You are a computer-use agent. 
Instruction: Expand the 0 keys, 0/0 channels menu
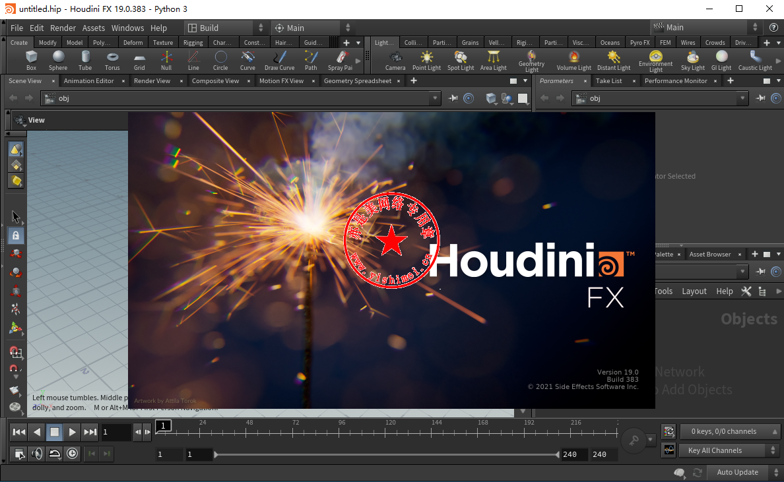(729, 431)
